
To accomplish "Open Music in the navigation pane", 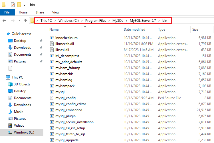I will pyautogui.click(x=19, y=111).
